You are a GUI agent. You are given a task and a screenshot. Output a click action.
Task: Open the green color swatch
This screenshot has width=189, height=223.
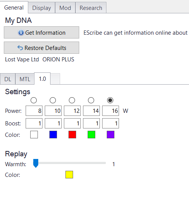[x=91, y=135]
